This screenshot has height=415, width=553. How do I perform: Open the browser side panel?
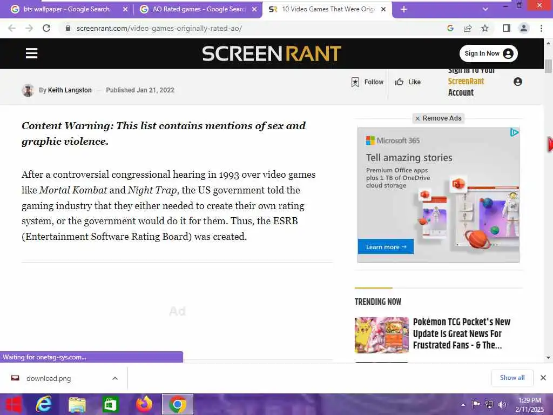507,28
